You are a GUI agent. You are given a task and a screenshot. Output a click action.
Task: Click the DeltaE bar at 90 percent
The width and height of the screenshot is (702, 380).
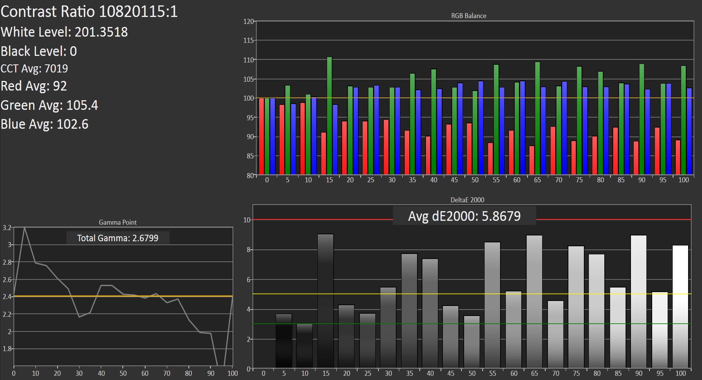(x=639, y=302)
